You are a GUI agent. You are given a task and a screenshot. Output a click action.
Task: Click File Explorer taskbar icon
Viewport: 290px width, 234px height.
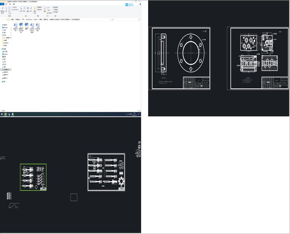5,114
